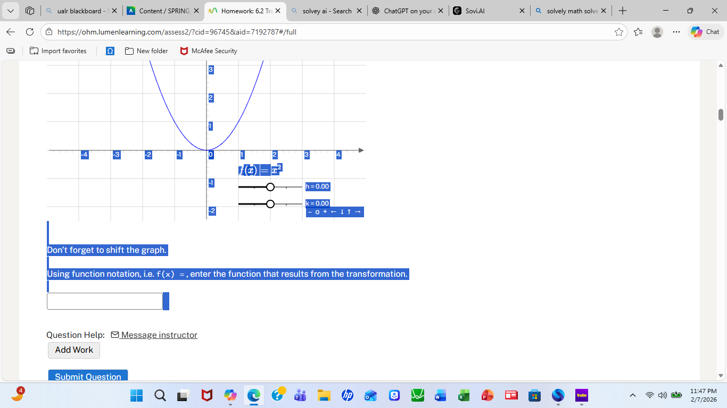This screenshot has width=727, height=408.
Task: Open Microsoft Store from the taskbar
Action: pyautogui.click(x=535, y=395)
